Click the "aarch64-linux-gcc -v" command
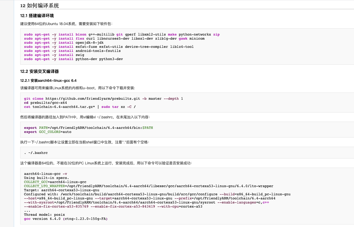This screenshot has height=227, width=354. tap(46, 174)
